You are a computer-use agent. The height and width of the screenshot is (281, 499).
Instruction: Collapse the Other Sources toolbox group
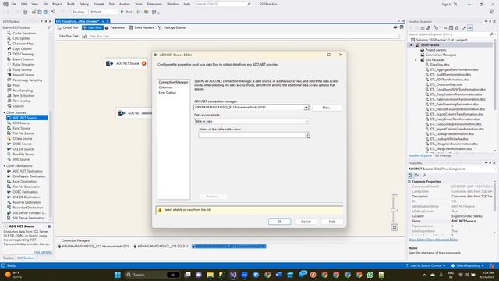(x=5, y=112)
